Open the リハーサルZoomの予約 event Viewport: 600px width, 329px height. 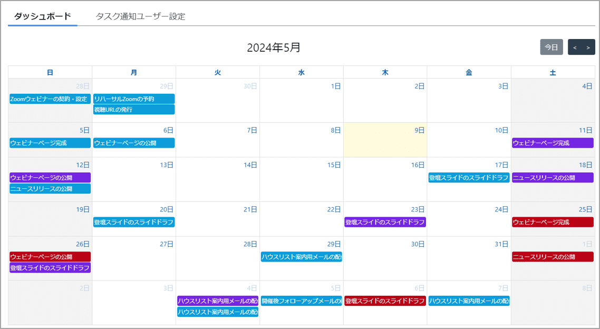(x=133, y=99)
